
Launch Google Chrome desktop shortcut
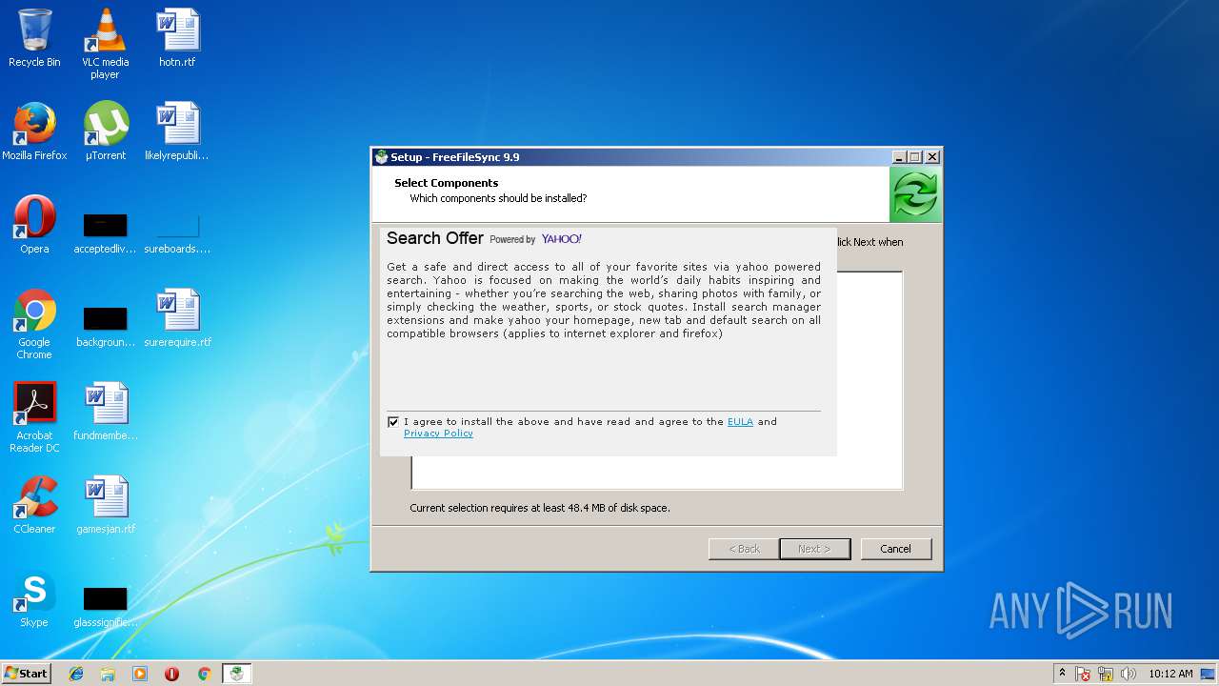[x=34, y=324]
